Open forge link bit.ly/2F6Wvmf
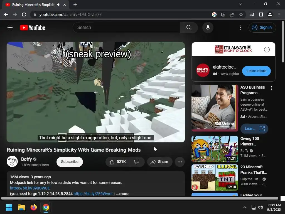The width and height of the screenshot is (285, 214). [x=93, y=194]
